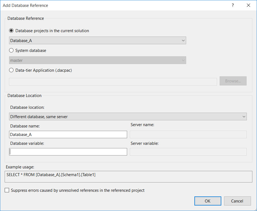Select Database projects in the current solution
Image resolution: width=257 pixels, height=211 pixels.
(x=11, y=31)
